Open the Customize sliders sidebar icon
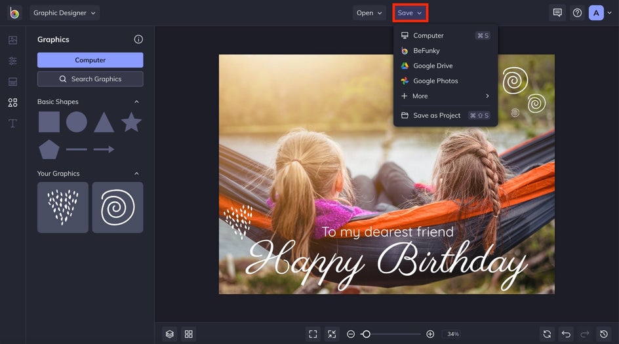This screenshot has width=619, height=344. click(12, 61)
